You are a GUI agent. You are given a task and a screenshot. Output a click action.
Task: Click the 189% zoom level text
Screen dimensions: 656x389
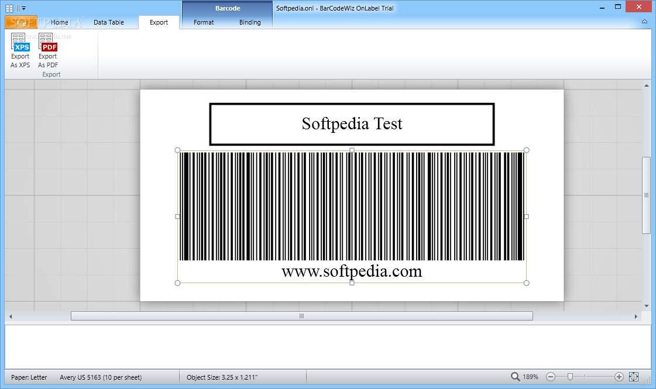(531, 377)
